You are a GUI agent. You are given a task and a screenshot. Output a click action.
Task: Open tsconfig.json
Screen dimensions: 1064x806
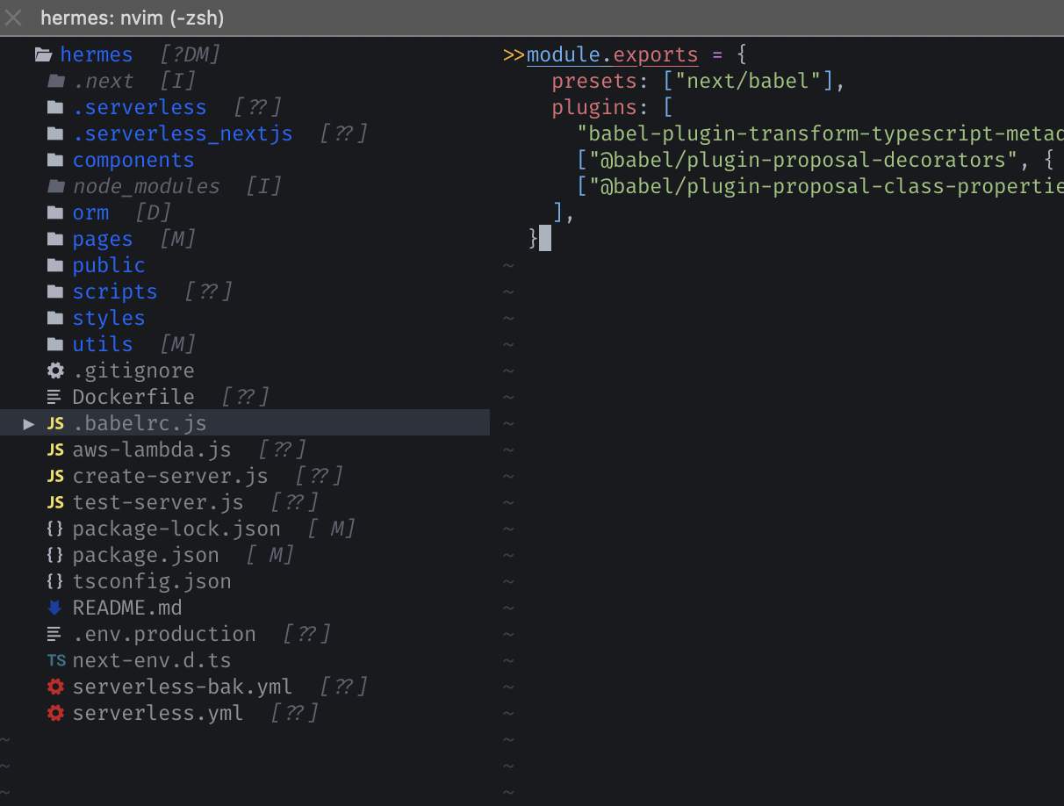click(x=152, y=581)
